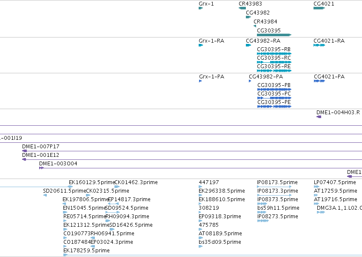Click the Grx-1 gene feature
Viewport: 362px width, 257px height.
(x=201, y=8)
